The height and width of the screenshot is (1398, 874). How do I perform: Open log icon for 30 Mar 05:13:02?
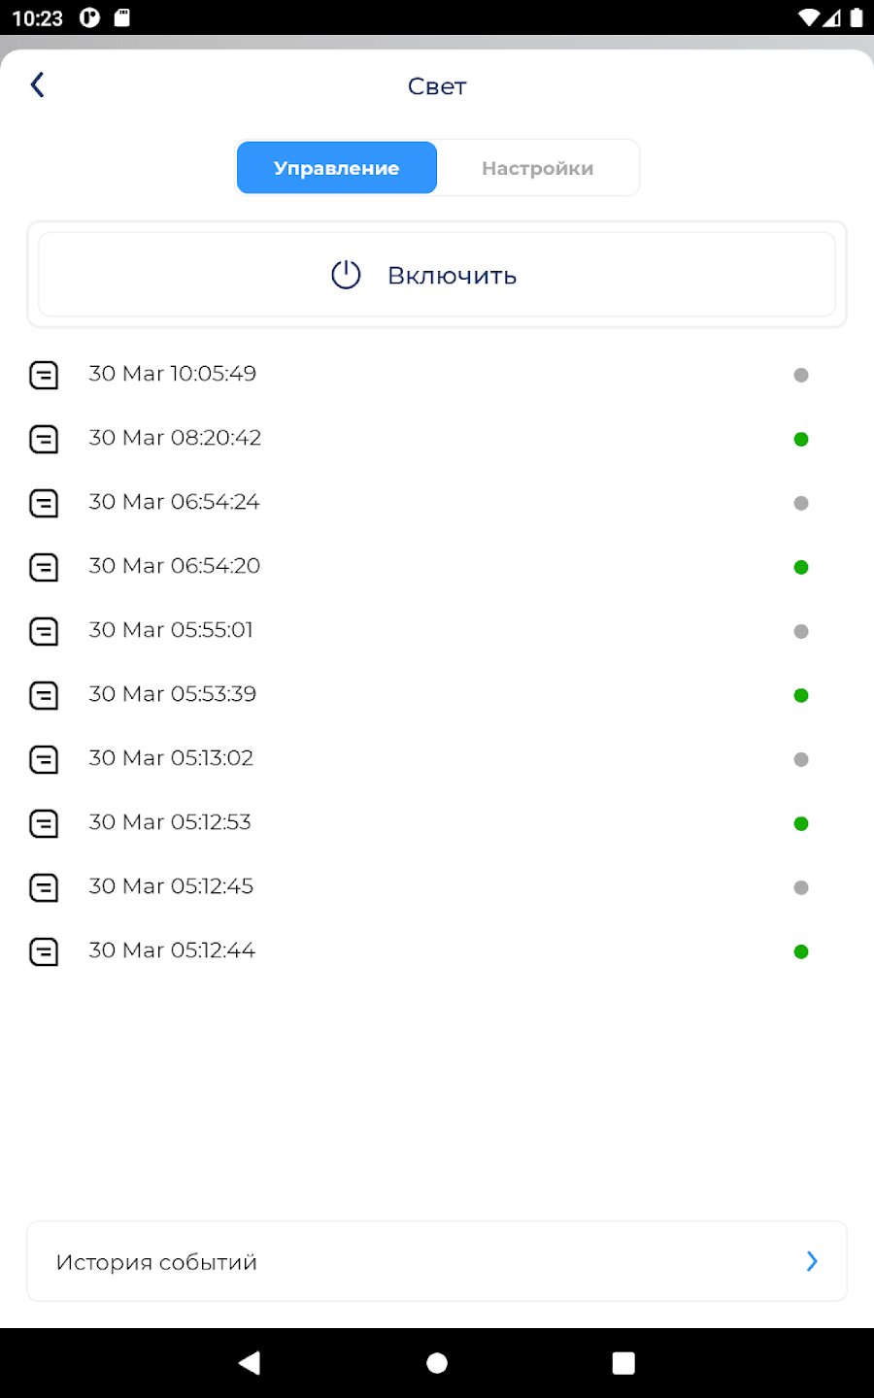tap(44, 759)
